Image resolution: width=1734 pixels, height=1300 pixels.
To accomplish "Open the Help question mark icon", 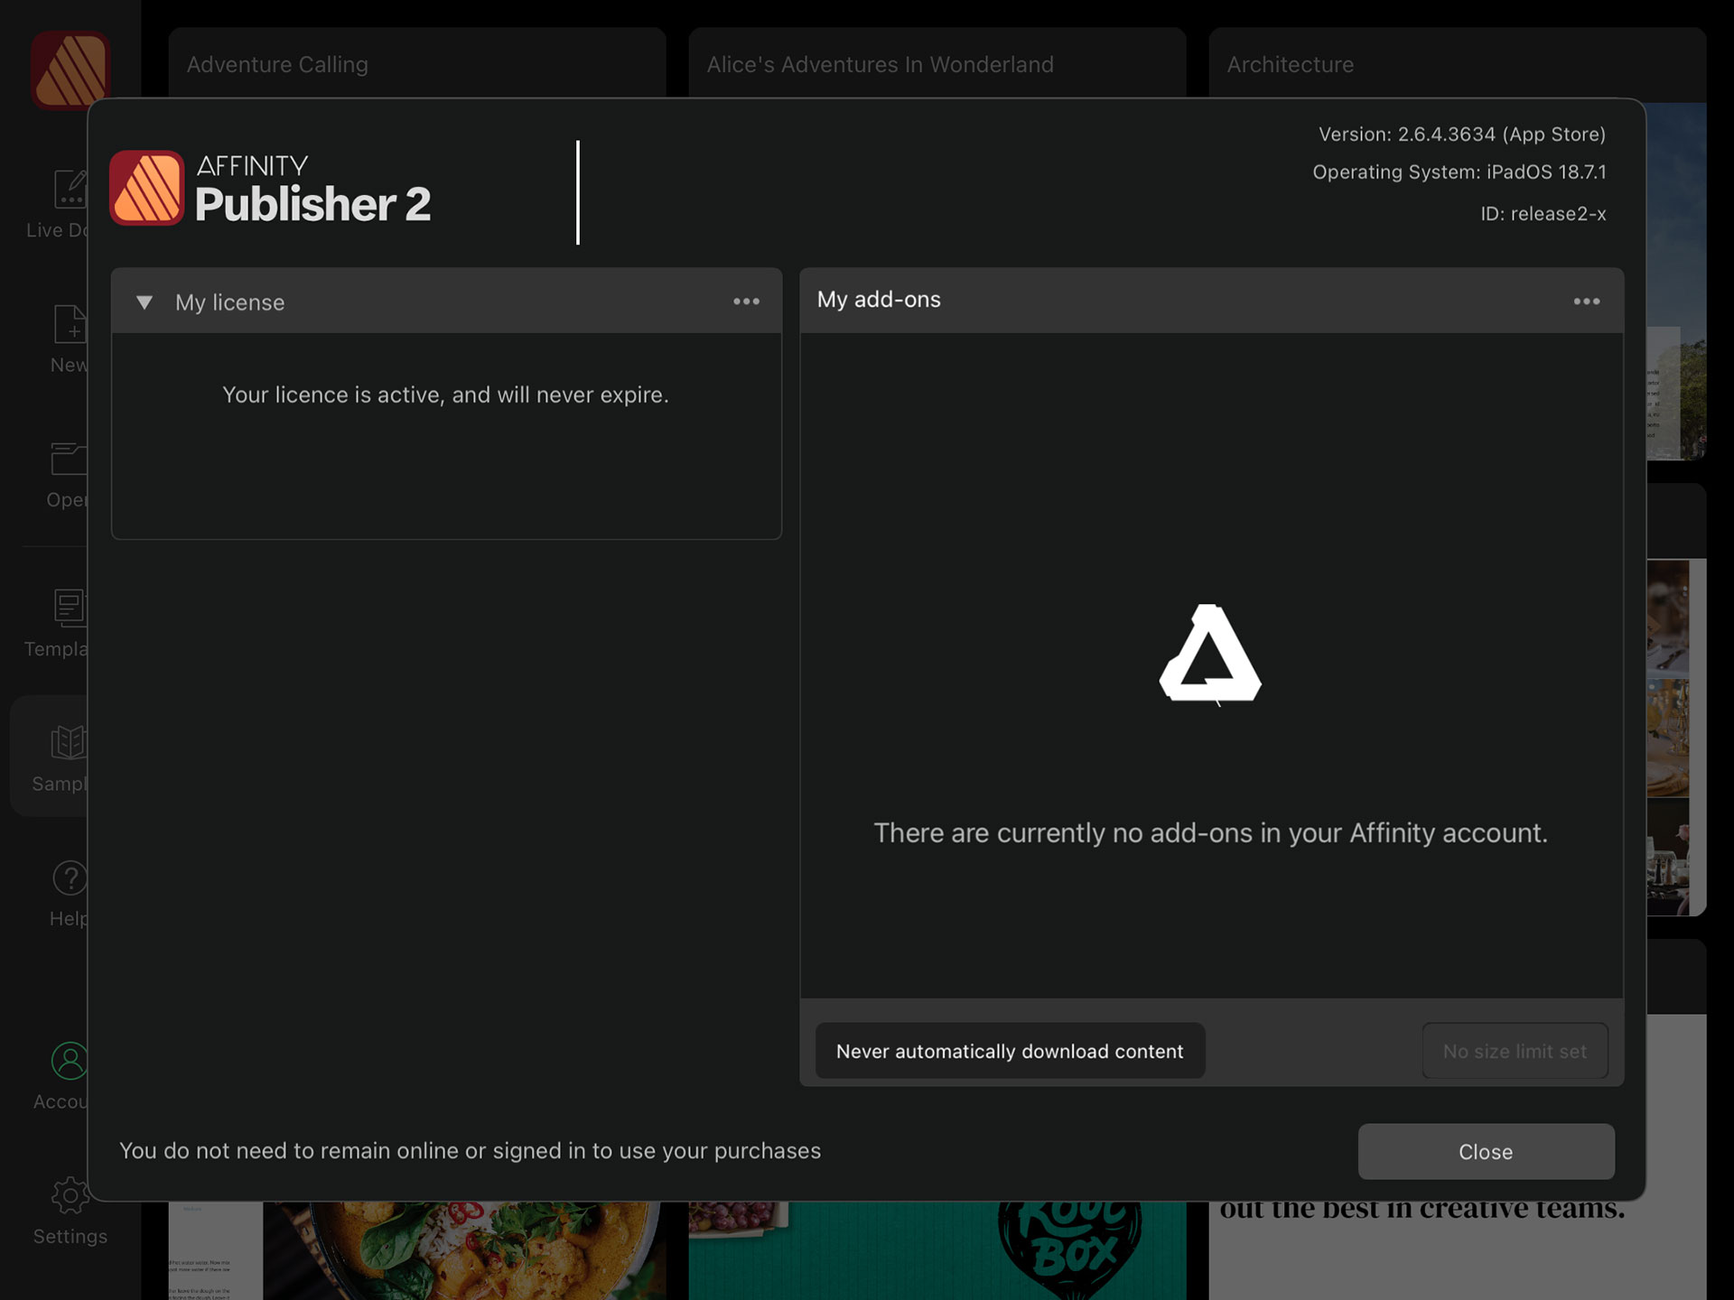I will (68, 878).
